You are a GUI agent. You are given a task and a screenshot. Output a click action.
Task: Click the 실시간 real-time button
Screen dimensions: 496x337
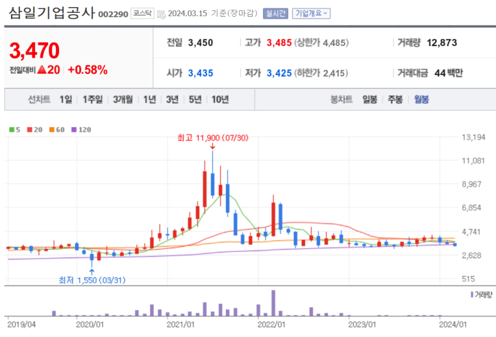click(275, 13)
